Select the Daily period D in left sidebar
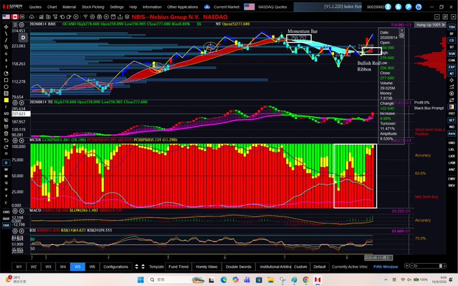The image size is (458, 286). (x=6, y=163)
